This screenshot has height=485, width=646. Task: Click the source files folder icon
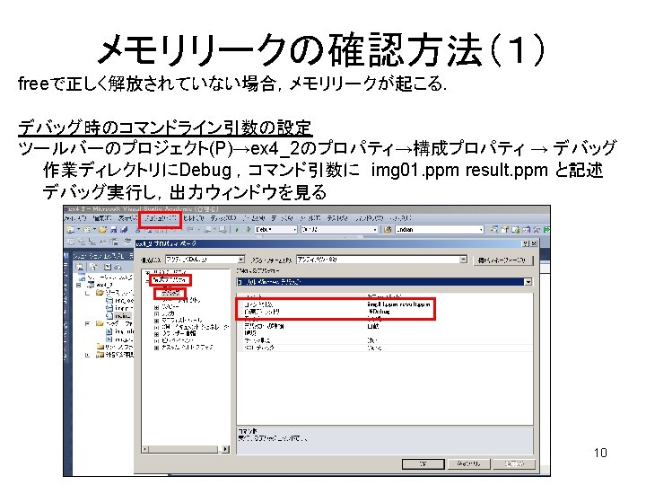pyautogui.click(x=100, y=293)
